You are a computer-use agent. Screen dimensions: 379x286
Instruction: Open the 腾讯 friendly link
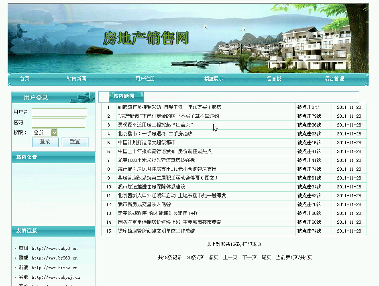tap(48, 248)
